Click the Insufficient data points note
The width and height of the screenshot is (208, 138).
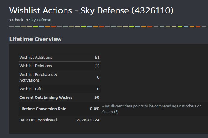[x=152, y=109]
